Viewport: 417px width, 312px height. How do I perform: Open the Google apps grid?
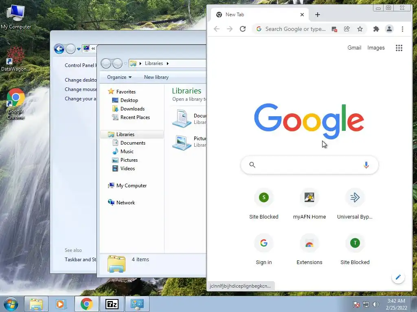tap(399, 48)
